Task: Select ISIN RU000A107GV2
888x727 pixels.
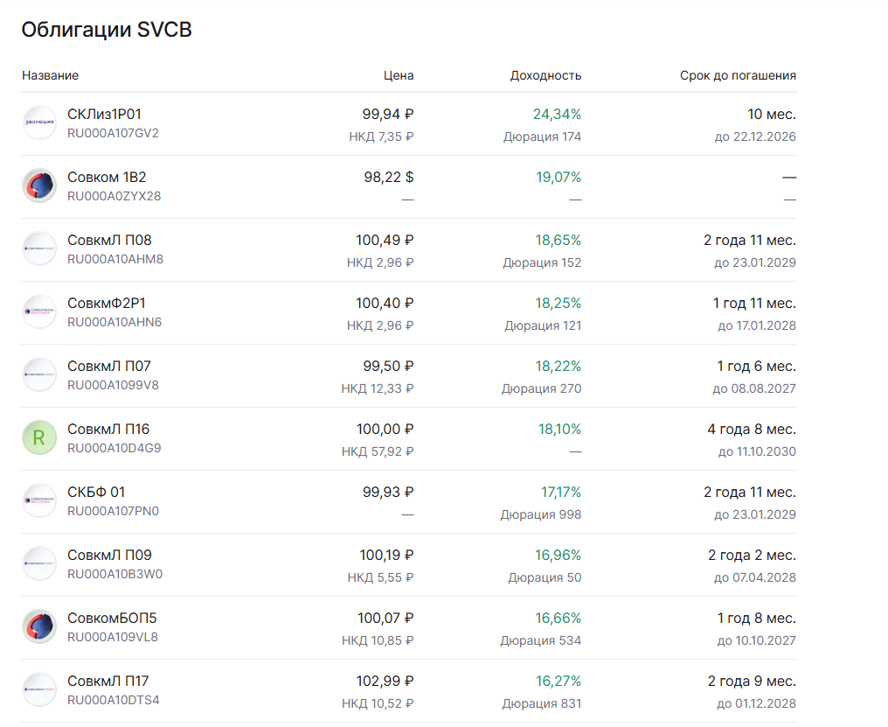Action: (114, 133)
